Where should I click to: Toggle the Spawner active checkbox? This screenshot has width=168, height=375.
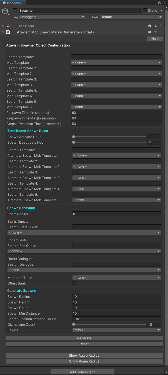coord(15,11)
